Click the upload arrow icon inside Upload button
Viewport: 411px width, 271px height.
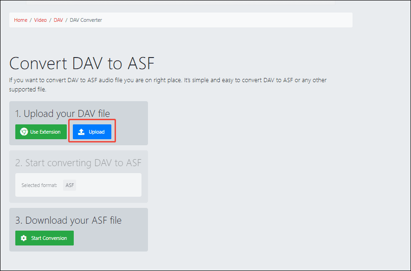82,131
